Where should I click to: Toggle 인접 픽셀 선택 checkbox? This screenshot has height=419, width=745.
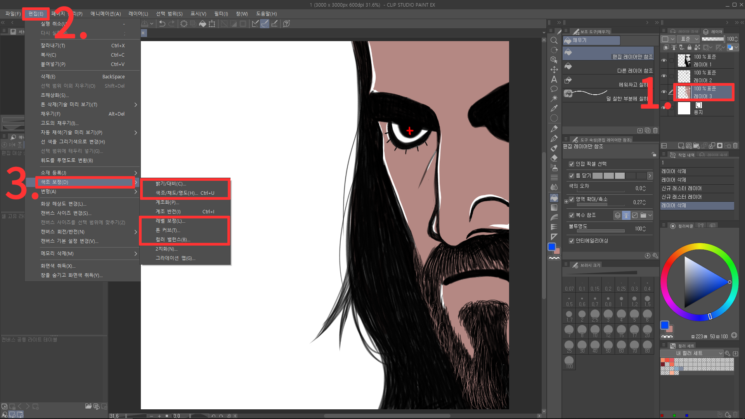tap(571, 164)
